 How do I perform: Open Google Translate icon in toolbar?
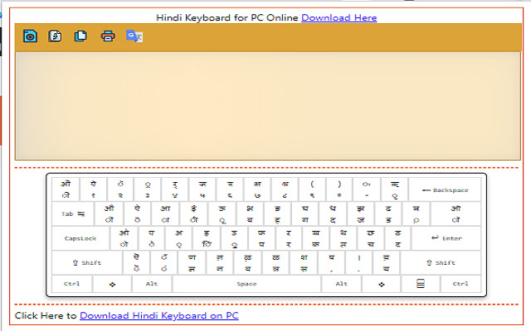tap(134, 36)
